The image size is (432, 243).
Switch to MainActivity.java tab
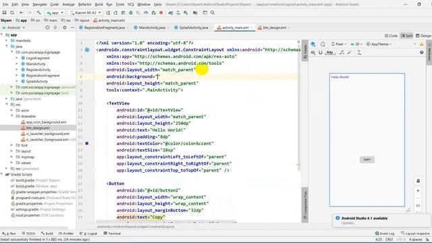tap(152, 28)
